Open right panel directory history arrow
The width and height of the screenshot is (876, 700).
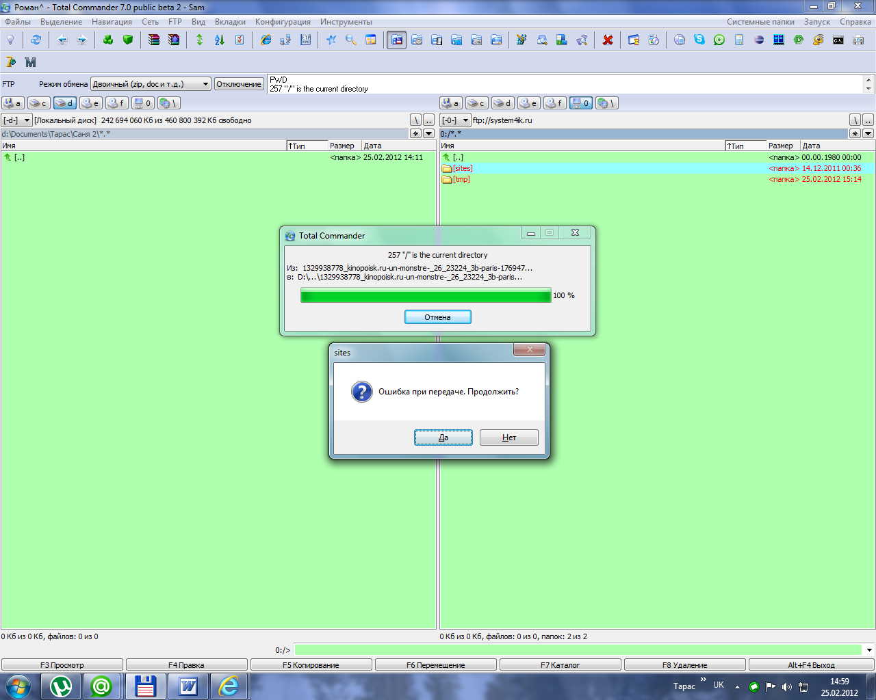[x=868, y=133]
